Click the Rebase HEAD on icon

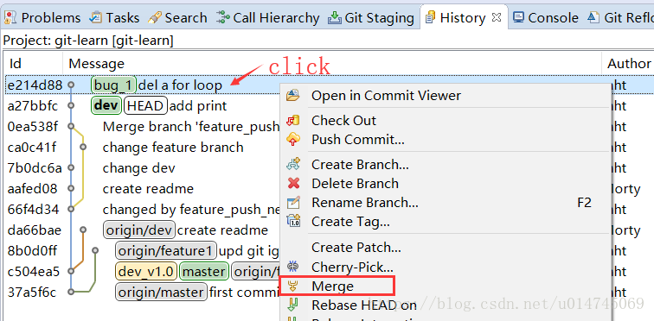[x=293, y=305]
